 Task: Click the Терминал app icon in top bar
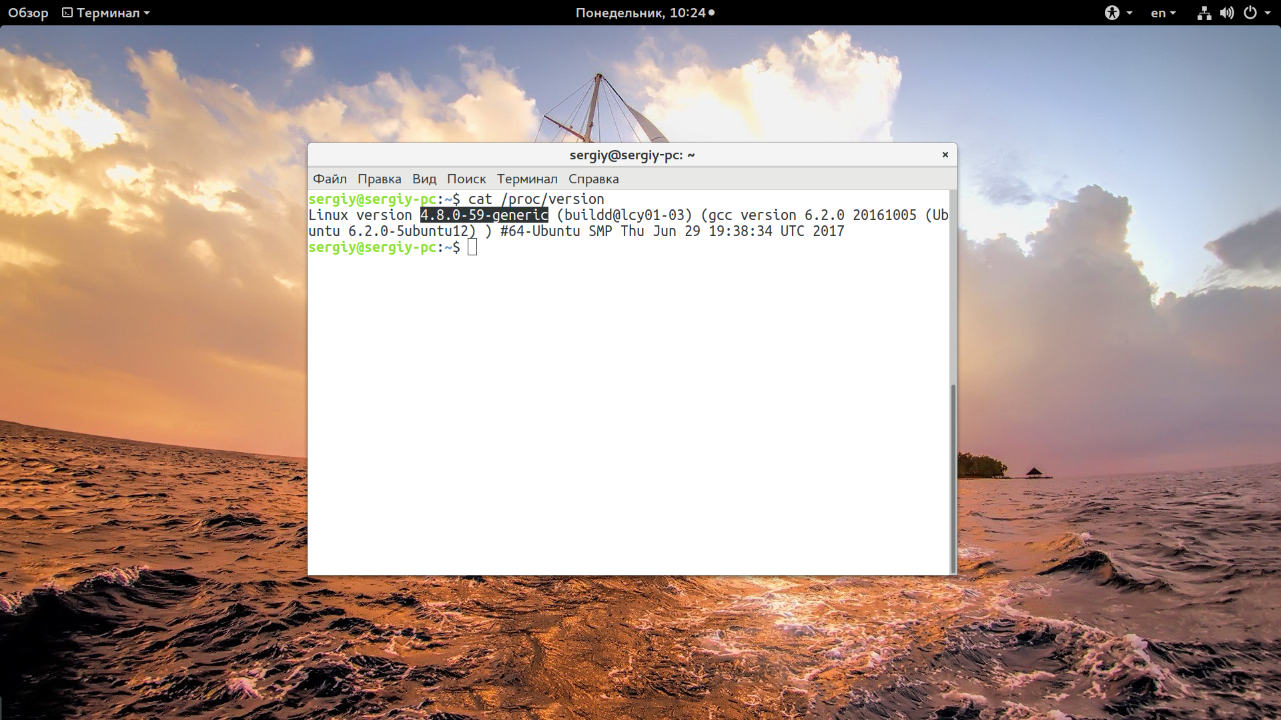67,13
